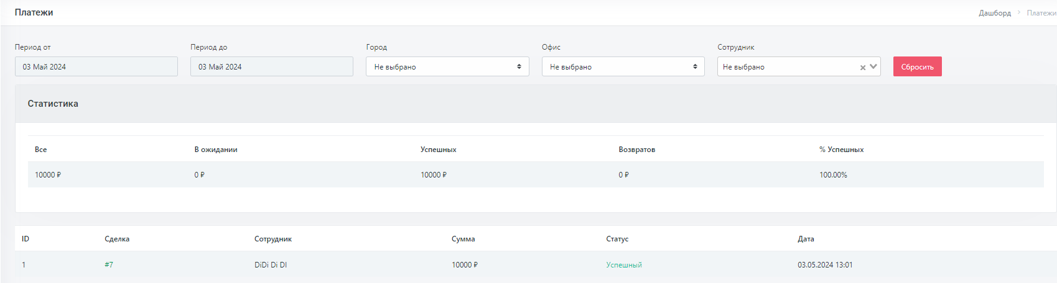Image resolution: width=1057 pixels, height=283 pixels.
Task: Click the Дата column header
Action: point(806,239)
